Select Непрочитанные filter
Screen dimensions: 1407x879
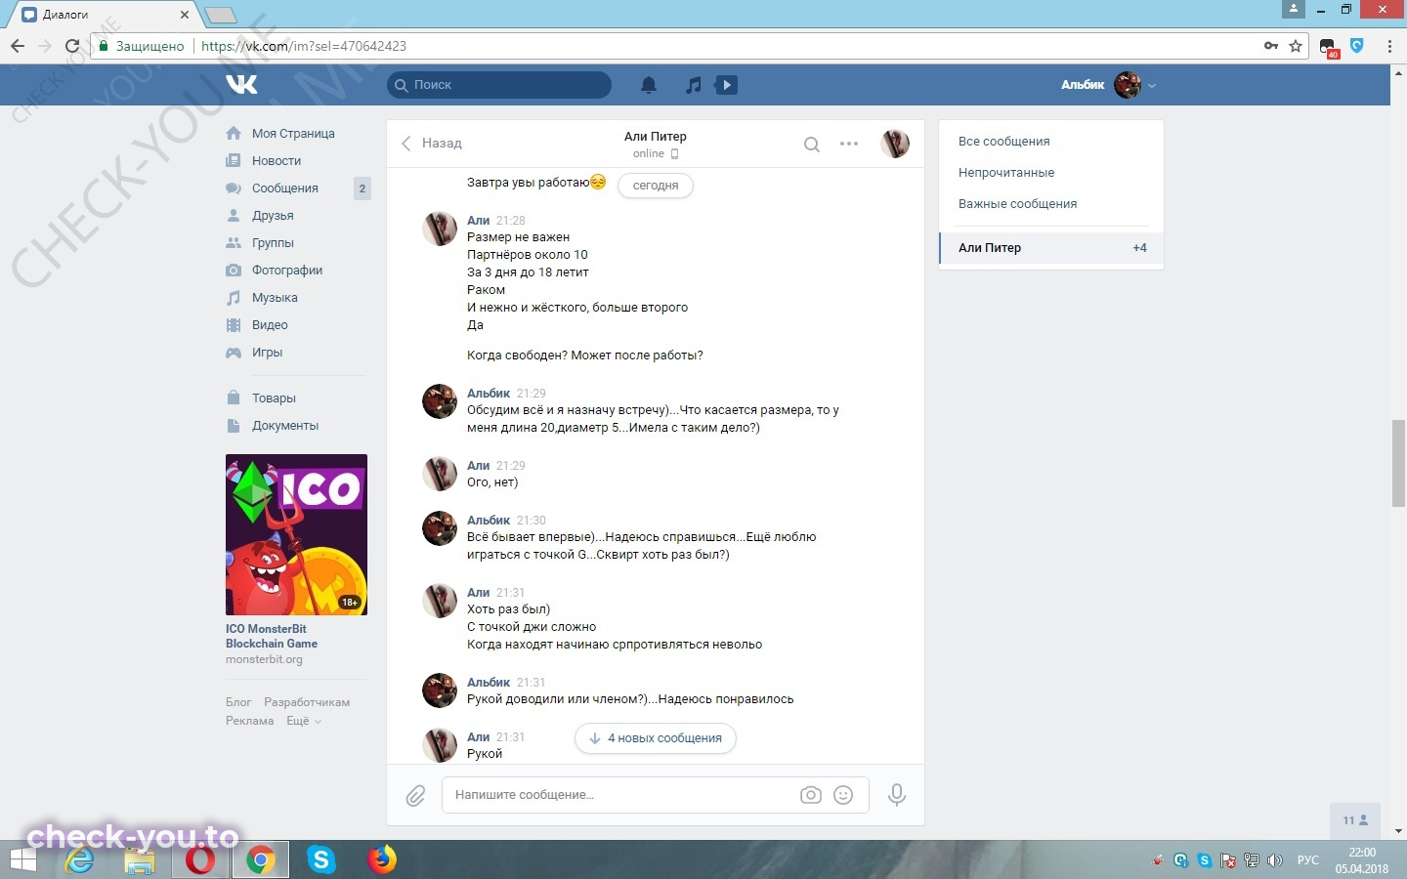(x=1006, y=173)
